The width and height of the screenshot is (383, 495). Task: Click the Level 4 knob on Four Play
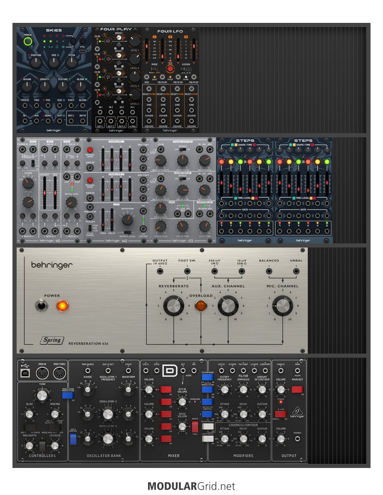pos(135,95)
